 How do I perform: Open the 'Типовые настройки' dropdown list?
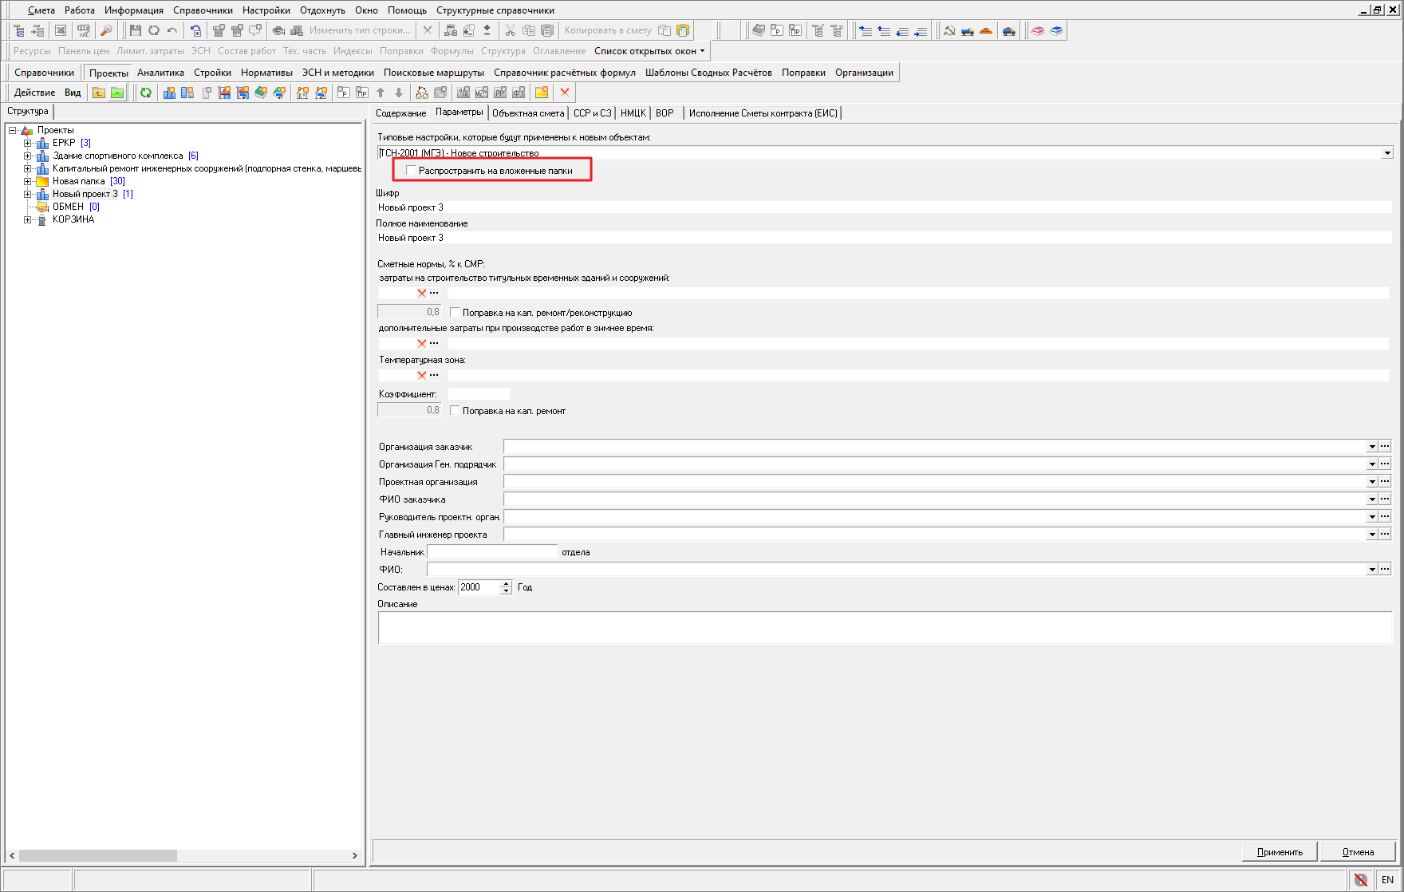click(x=1387, y=153)
